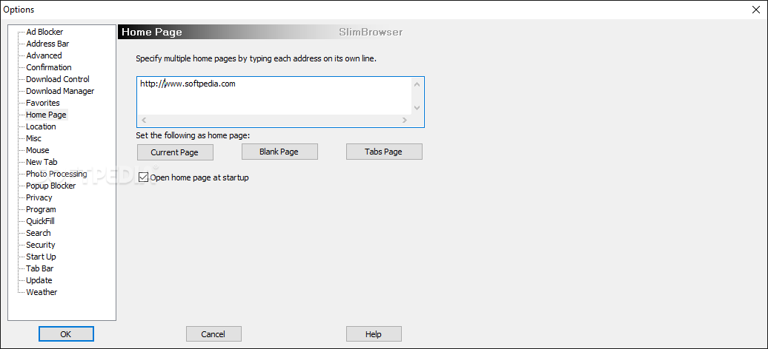768x349 pixels.
Task: Select the Home Page category
Action: pos(46,115)
